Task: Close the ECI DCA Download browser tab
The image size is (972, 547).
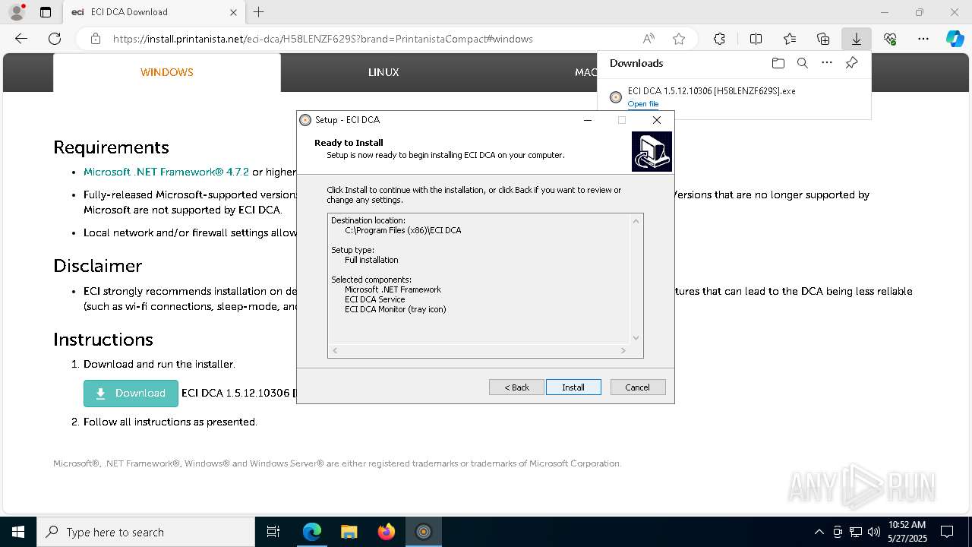Action: point(234,12)
